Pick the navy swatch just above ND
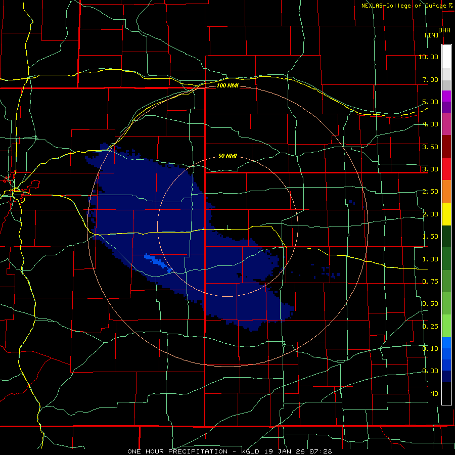Screen dimensions: 455x455 (446, 376)
